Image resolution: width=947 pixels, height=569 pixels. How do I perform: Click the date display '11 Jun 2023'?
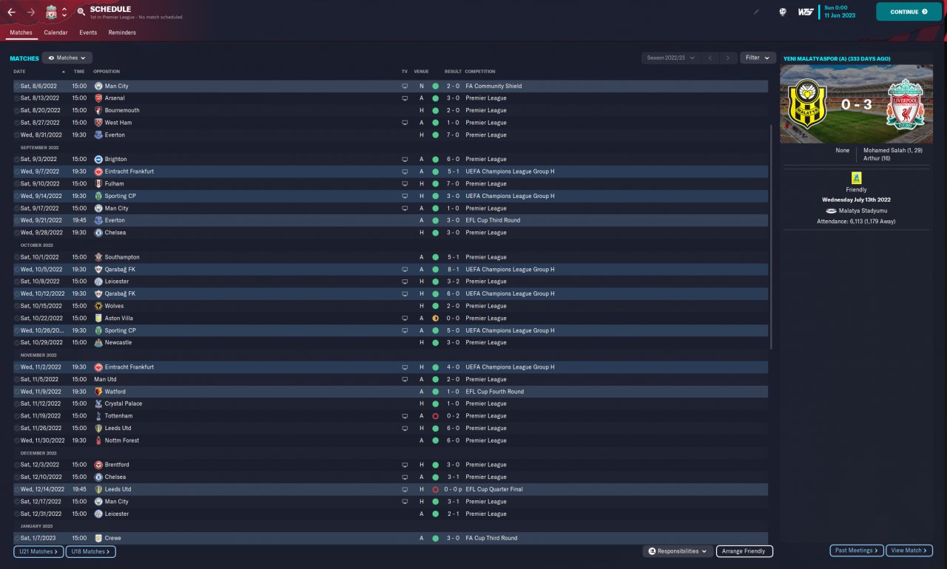point(840,16)
